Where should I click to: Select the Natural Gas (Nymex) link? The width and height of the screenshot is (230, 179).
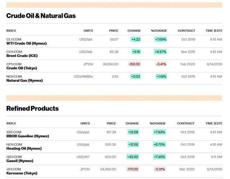(24, 81)
